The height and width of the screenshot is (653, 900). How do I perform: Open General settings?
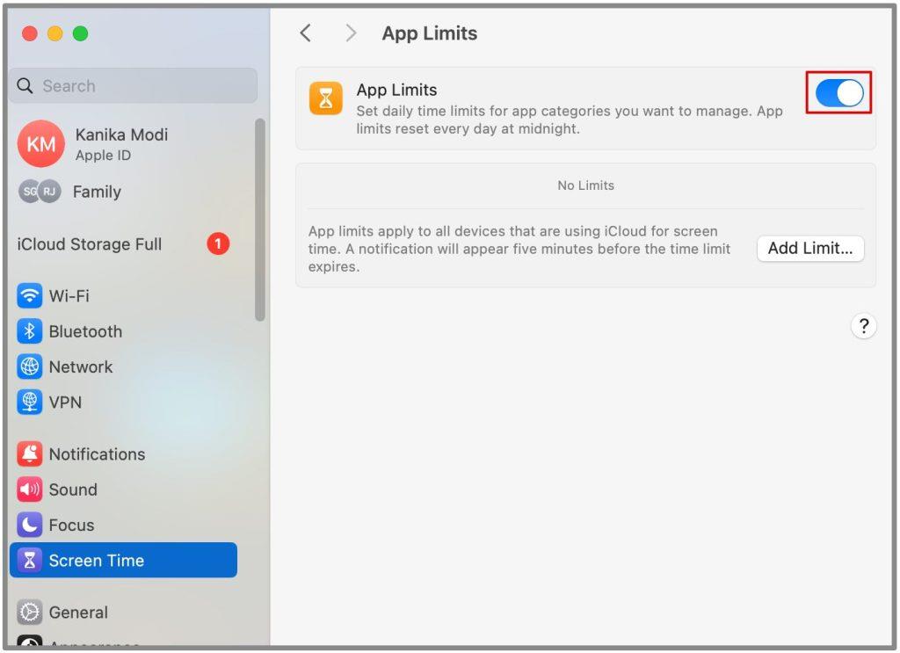coord(123,613)
